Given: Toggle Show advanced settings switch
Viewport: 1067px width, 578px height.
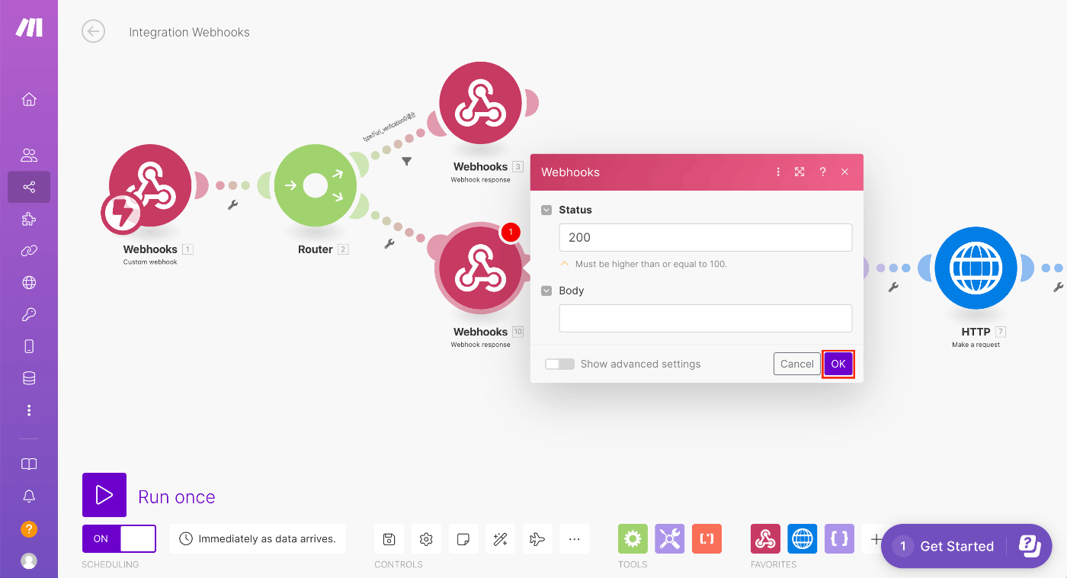Looking at the screenshot, I should point(559,364).
